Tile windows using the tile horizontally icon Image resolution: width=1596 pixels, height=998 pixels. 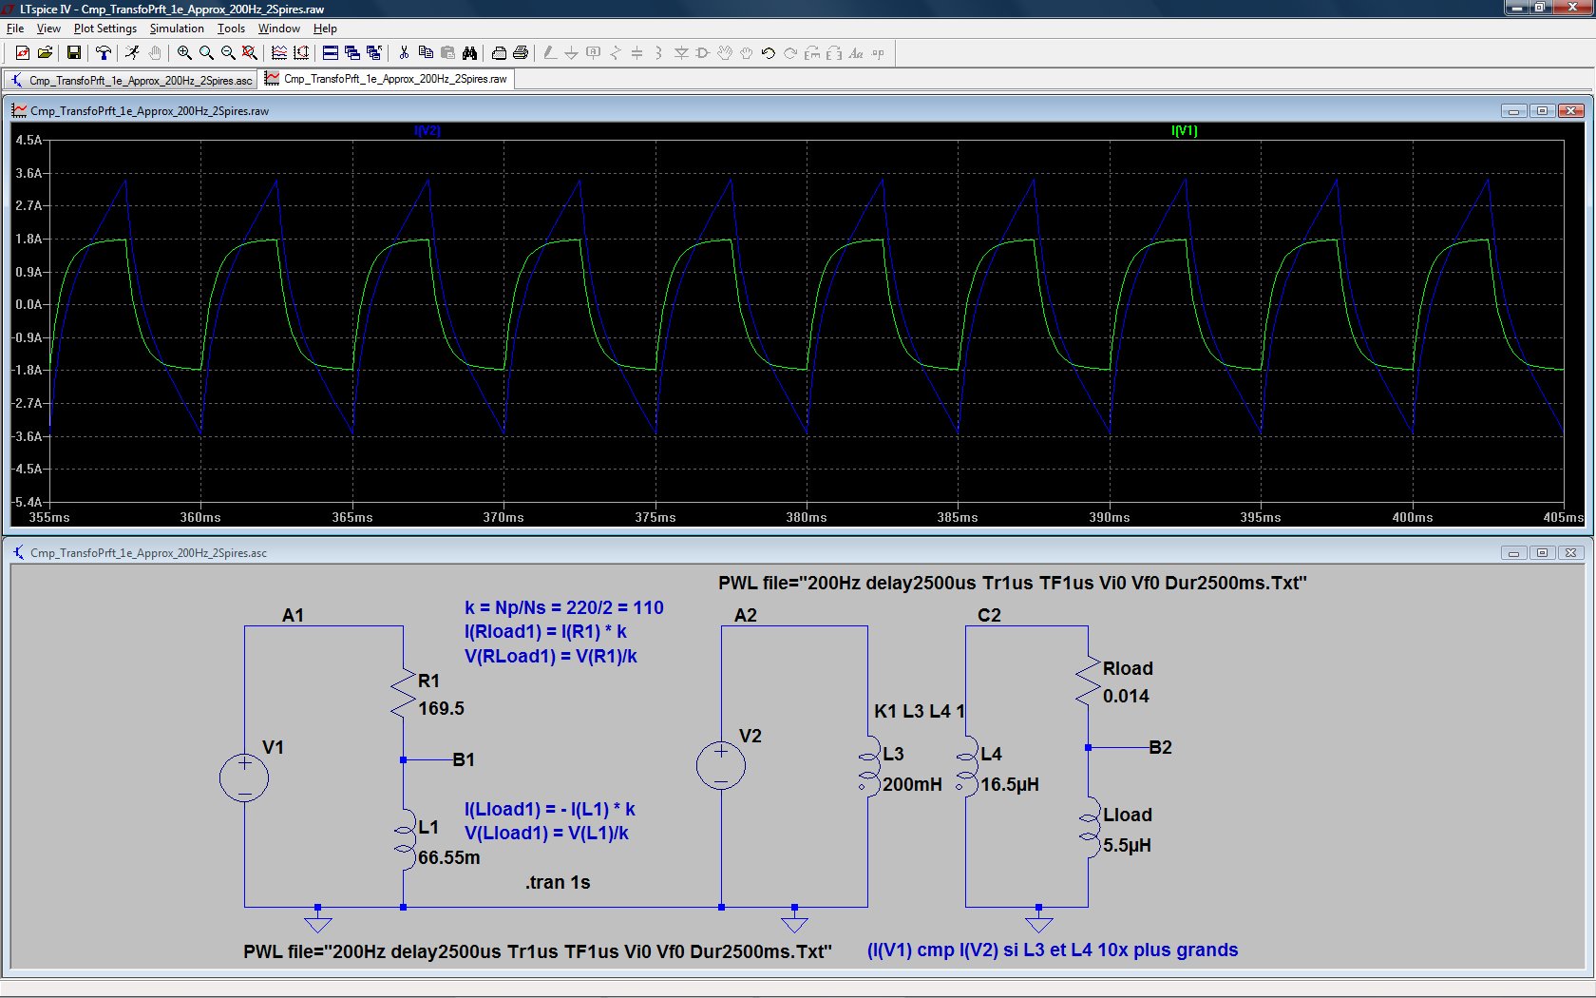[331, 53]
